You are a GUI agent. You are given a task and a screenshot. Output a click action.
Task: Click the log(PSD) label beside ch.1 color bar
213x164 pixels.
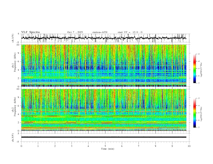(201, 70)
